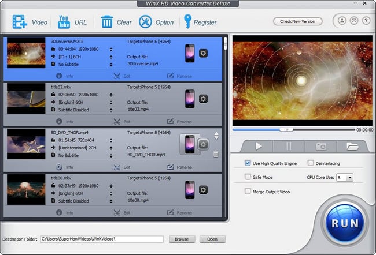Expand [Undetermined] 2CH audio selector
This screenshot has height=255, width=376.
click(x=111, y=148)
